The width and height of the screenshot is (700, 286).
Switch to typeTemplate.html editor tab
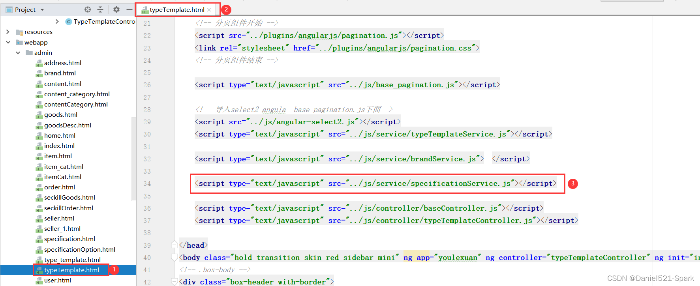(x=177, y=10)
